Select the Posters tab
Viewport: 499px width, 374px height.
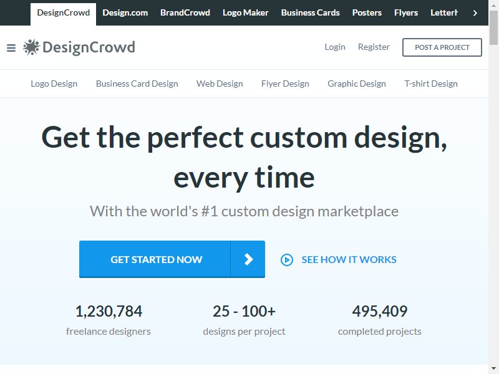pyautogui.click(x=367, y=13)
